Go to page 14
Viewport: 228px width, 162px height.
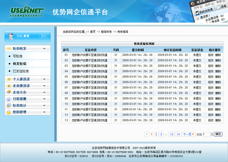(x=178, y=134)
